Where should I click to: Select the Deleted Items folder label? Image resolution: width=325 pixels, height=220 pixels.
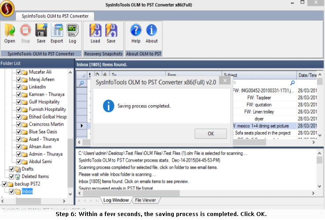click(35, 176)
